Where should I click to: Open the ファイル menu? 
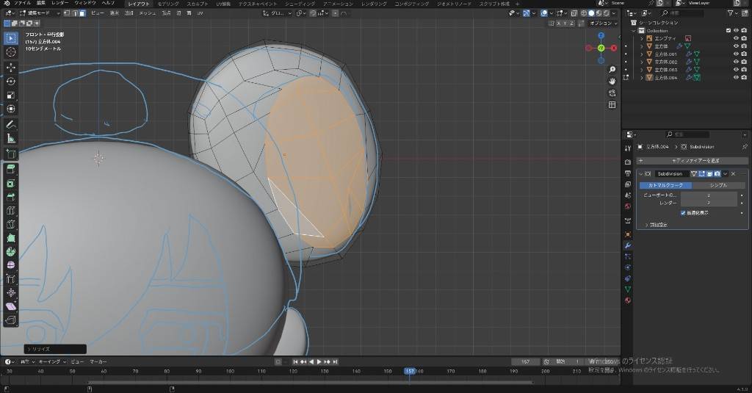click(23, 4)
